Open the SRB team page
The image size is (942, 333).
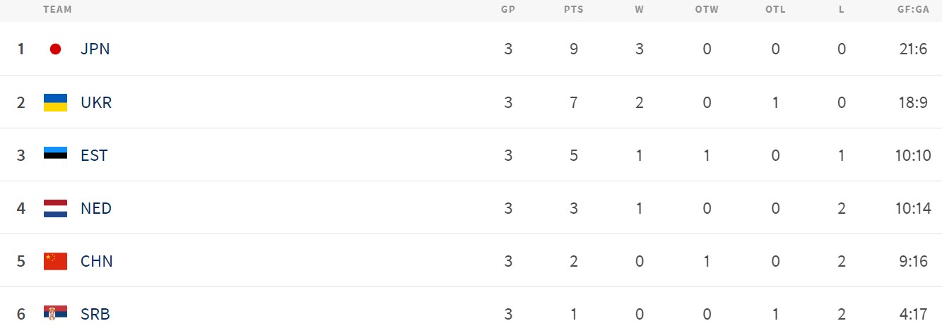point(95,314)
